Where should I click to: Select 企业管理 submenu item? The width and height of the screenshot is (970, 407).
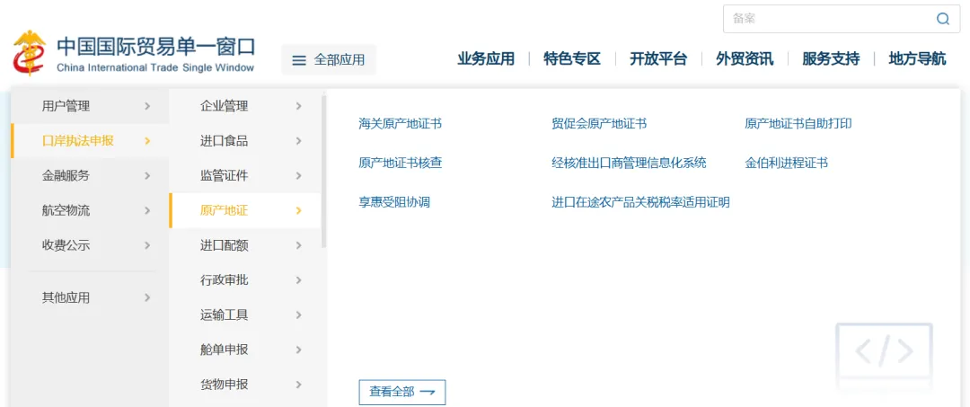(245, 106)
